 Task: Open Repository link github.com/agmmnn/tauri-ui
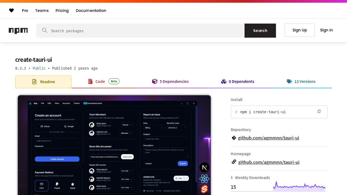pos(269,138)
